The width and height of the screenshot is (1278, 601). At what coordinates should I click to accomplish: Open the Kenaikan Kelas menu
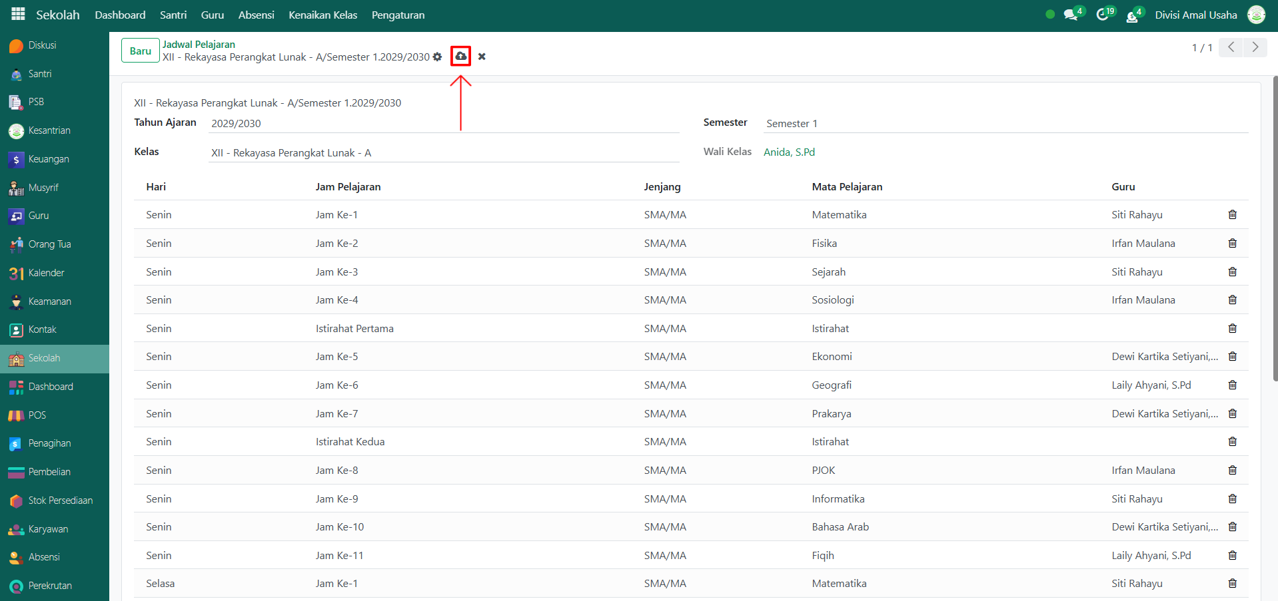pos(322,15)
